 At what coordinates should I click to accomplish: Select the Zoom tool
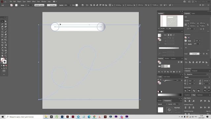coord(6,56)
